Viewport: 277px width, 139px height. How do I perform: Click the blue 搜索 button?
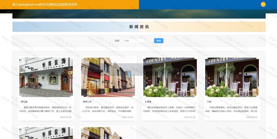tap(159, 41)
